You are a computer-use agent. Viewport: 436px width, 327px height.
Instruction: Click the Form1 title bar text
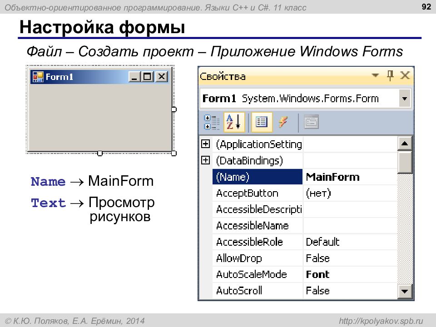point(59,77)
